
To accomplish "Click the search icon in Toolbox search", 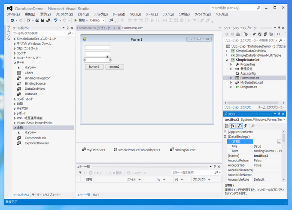I will coord(69,33).
